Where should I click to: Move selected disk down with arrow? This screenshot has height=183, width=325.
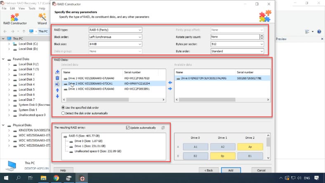coord(57,96)
